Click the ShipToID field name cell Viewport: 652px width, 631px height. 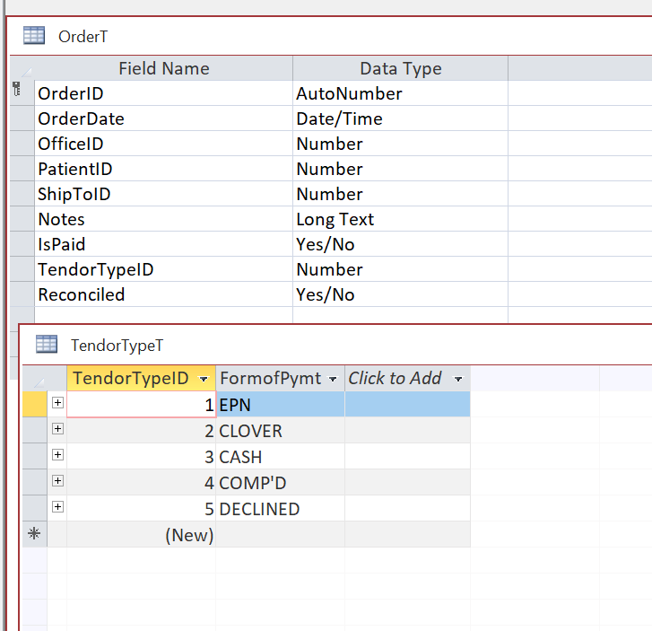(x=164, y=194)
